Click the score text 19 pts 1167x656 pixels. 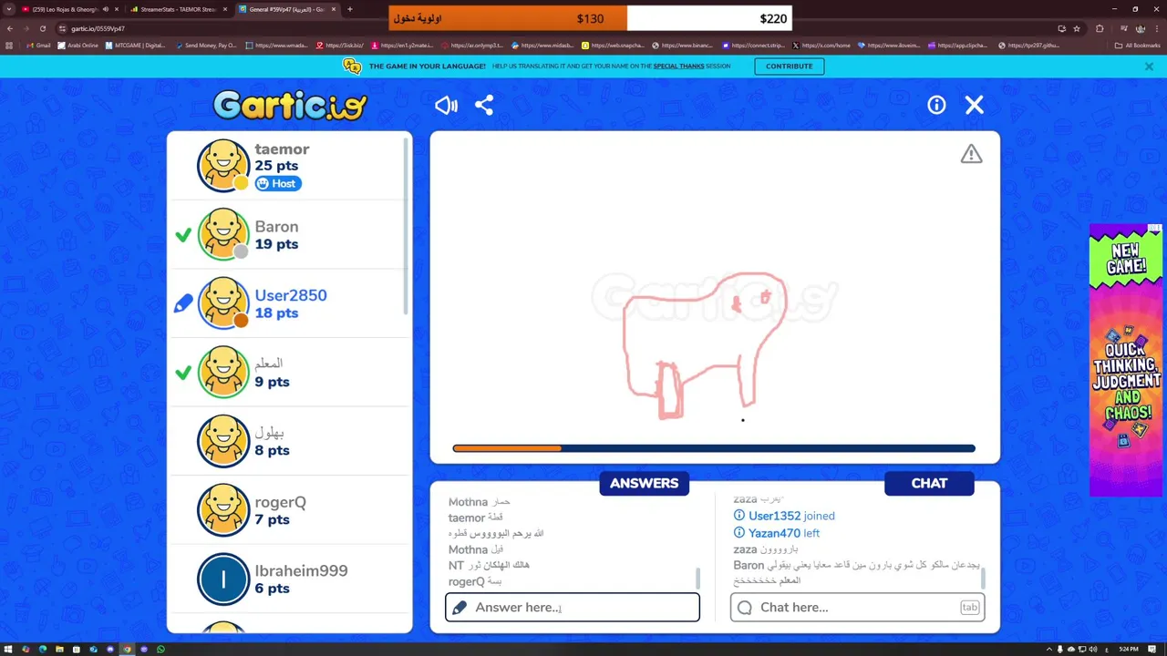[x=276, y=244]
